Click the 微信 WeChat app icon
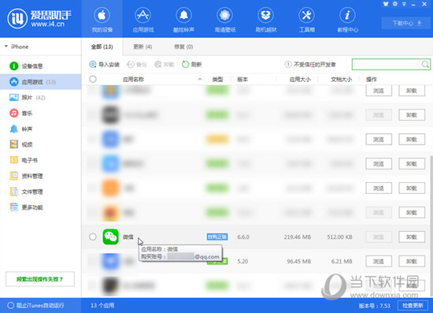The image size is (433, 313). coord(110,237)
